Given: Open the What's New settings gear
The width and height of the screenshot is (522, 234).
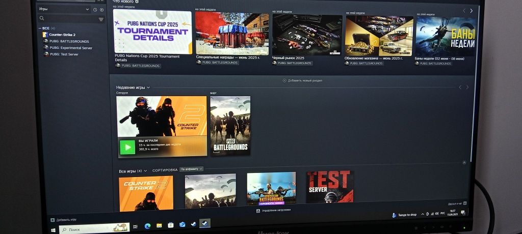Looking at the screenshot, I should (137, 2).
